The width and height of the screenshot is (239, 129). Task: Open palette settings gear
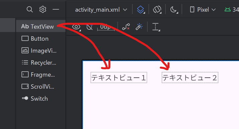(43, 9)
